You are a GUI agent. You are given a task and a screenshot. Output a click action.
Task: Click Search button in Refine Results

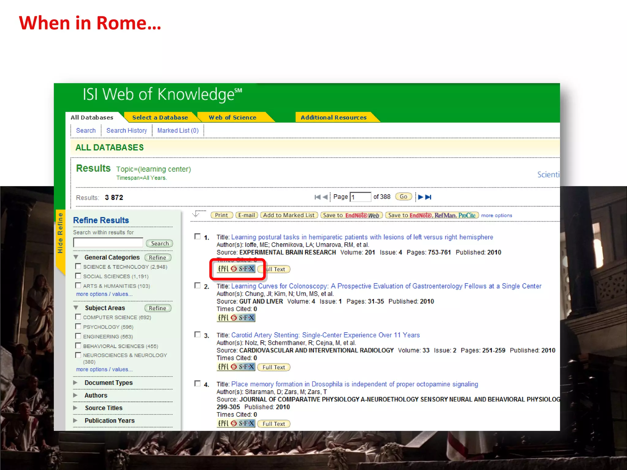point(160,243)
